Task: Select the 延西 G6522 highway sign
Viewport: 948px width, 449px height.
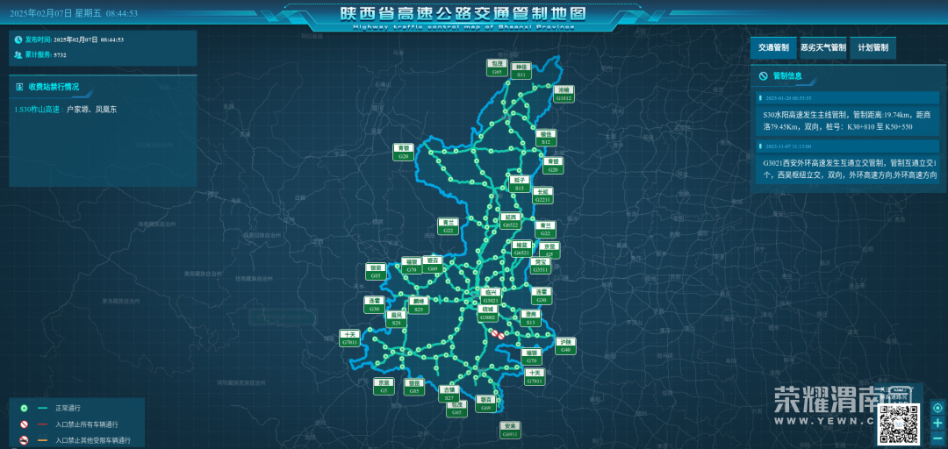Action: [511, 220]
